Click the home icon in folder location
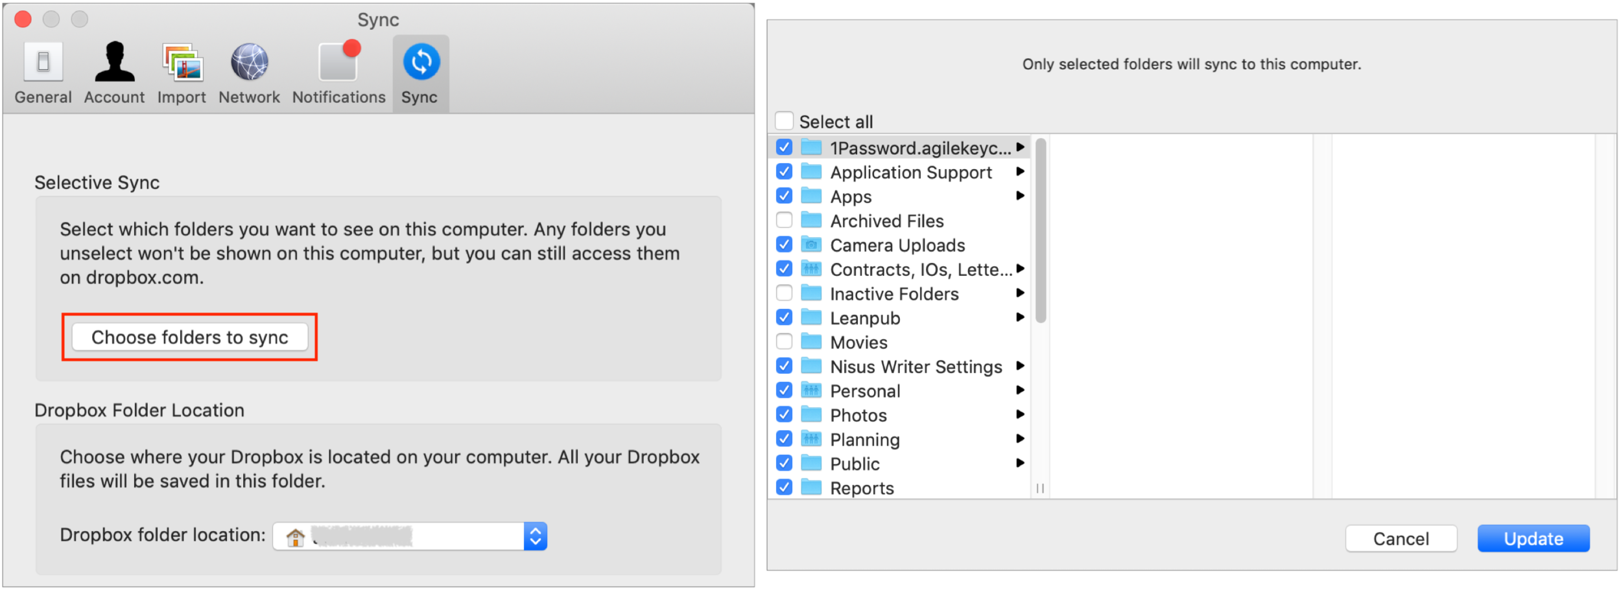 [296, 537]
